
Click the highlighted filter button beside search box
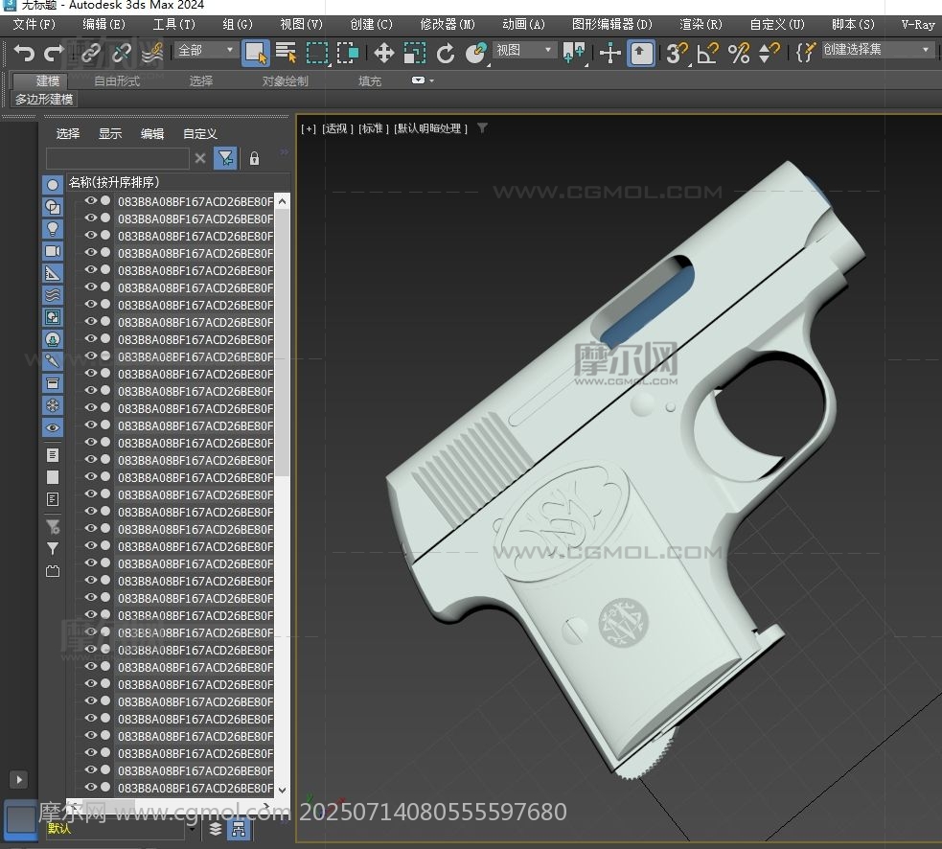(x=226, y=159)
